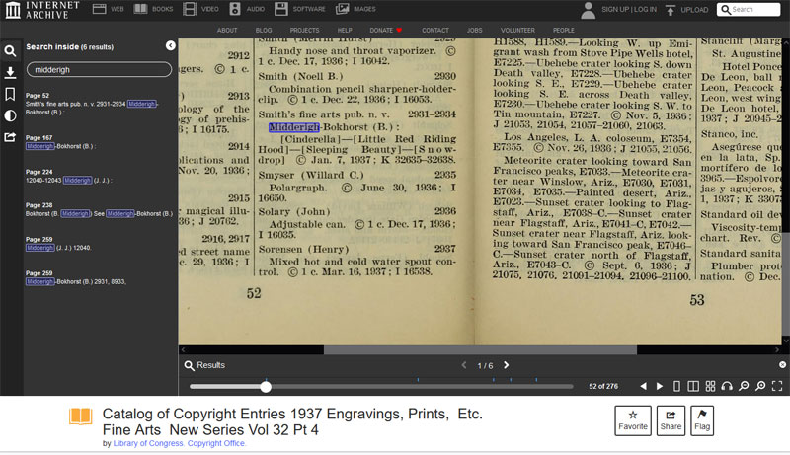Viewport: 790px width, 455px height.
Task: Zoom out using the magnifier minus icon
Action: 744,386
